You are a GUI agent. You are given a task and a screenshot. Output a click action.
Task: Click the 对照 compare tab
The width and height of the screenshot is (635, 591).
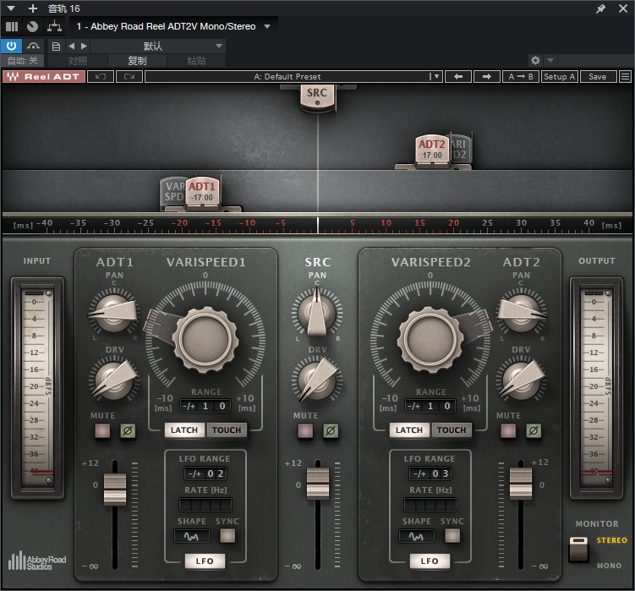pyautogui.click(x=78, y=61)
